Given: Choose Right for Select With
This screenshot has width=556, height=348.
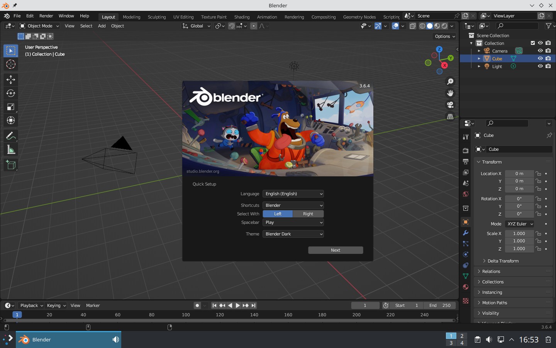Looking at the screenshot, I should click(308, 214).
